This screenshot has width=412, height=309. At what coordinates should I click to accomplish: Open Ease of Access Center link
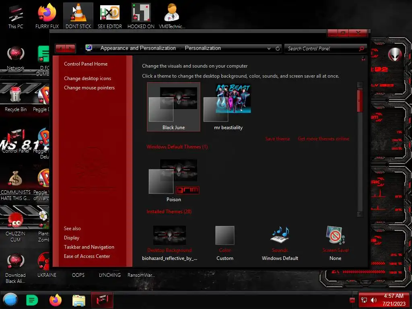pyautogui.click(x=87, y=256)
